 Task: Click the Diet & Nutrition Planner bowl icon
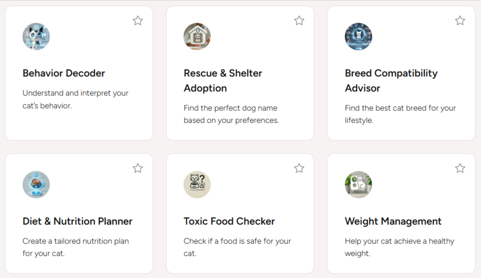click(x=36, y=184)
